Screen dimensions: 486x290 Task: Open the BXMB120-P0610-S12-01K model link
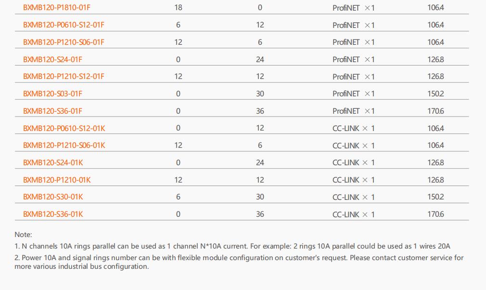(64, 128)
